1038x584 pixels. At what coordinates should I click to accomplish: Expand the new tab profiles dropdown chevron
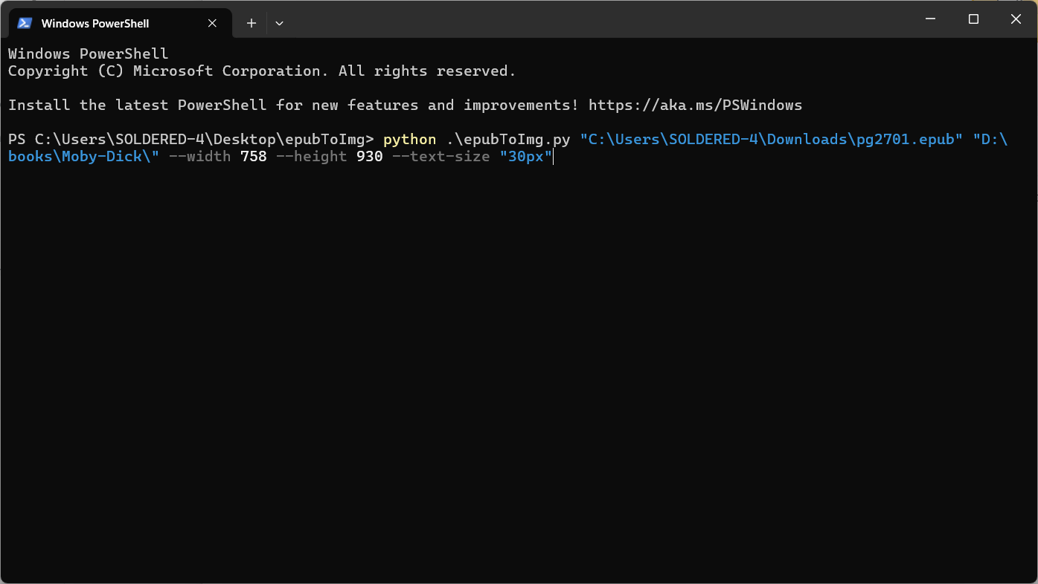279,23
